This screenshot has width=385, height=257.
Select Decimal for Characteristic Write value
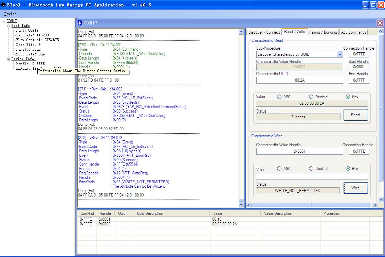click(311, 169)
